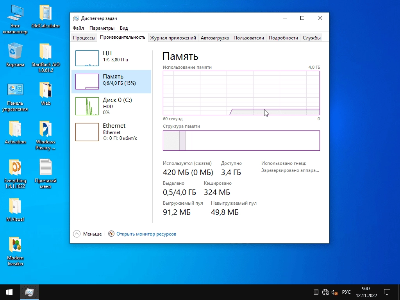Open the Панель управления icon
The width and height of the screenshot is (400, 300).
[x=15, y=97]
